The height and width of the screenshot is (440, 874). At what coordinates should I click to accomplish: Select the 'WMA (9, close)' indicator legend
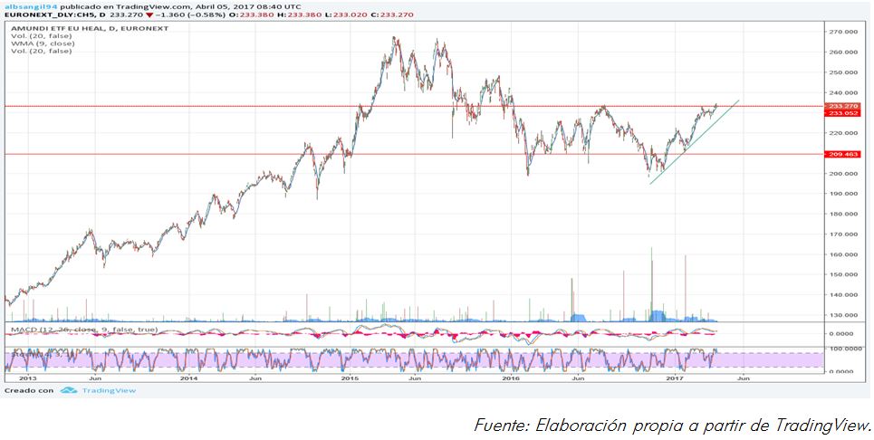43,43
